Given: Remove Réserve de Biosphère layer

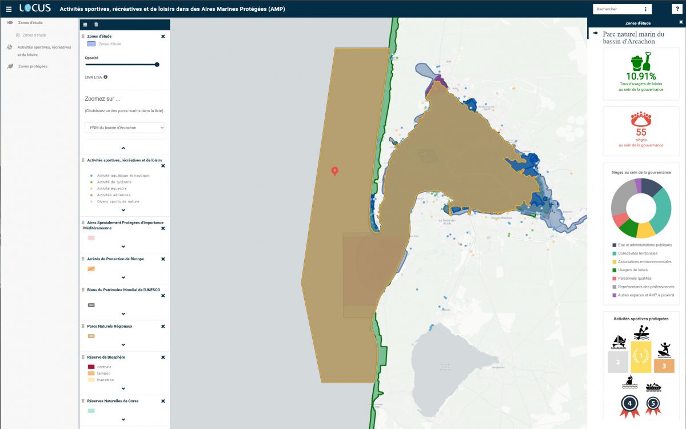Looking at the screenshot, I should [163, 357].
